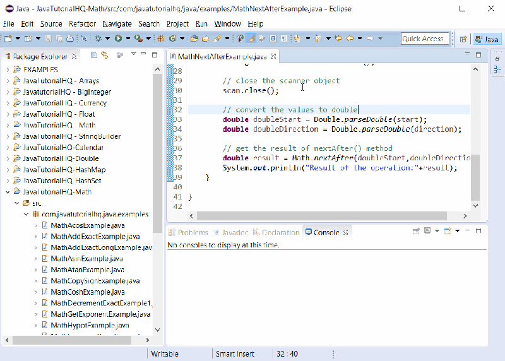Select MathCoshExample.java in the tree
505x361 pixels.
click(x=87, y=292)
